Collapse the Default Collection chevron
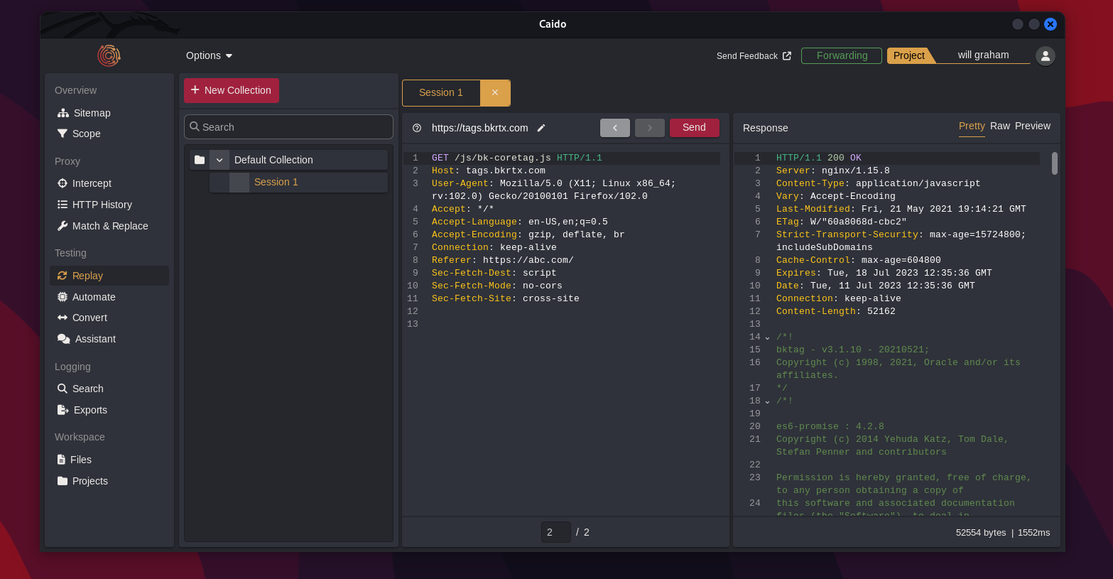This screenshot has height=579, width=1113. [x=219, y=160]
